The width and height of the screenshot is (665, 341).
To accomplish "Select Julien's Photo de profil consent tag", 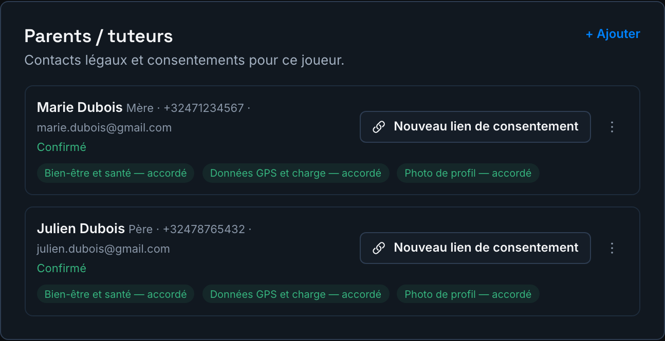I will click(x=468, y=294).
